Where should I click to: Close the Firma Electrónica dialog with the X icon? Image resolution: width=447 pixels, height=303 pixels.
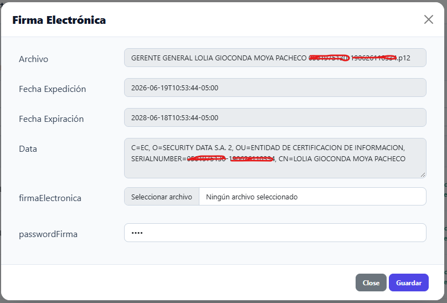pyautogui.click(x=429, y=20)
